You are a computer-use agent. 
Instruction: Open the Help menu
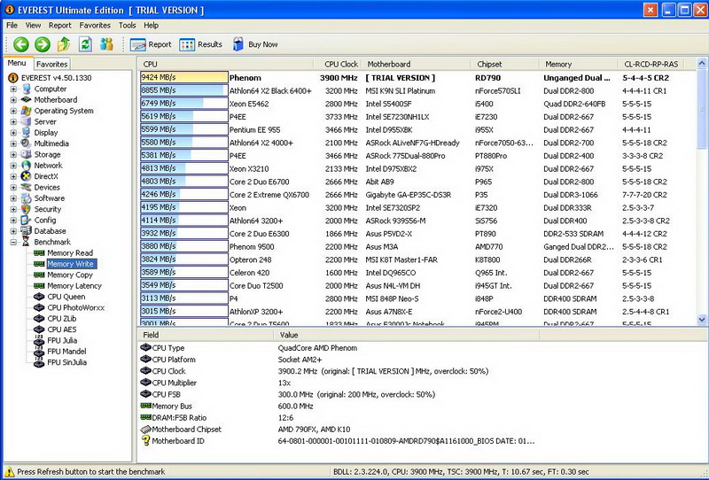coord(151,26)
